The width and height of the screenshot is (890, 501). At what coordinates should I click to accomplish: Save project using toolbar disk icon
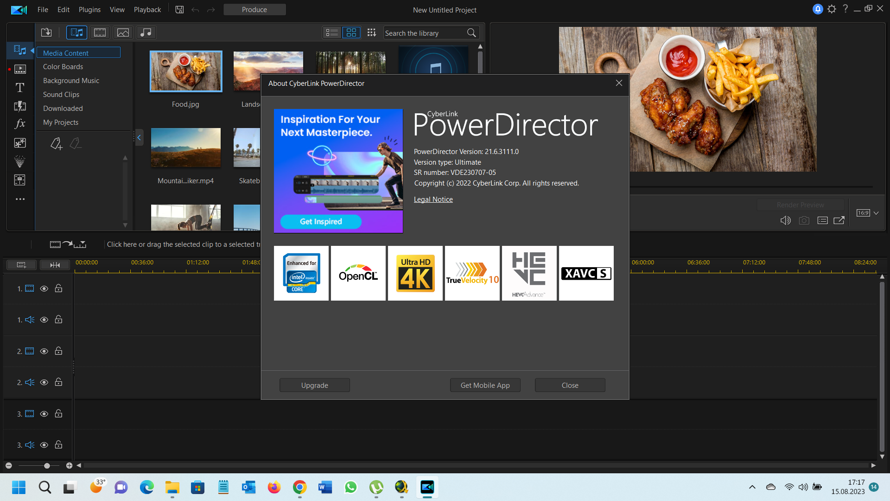tap(179, 10)
